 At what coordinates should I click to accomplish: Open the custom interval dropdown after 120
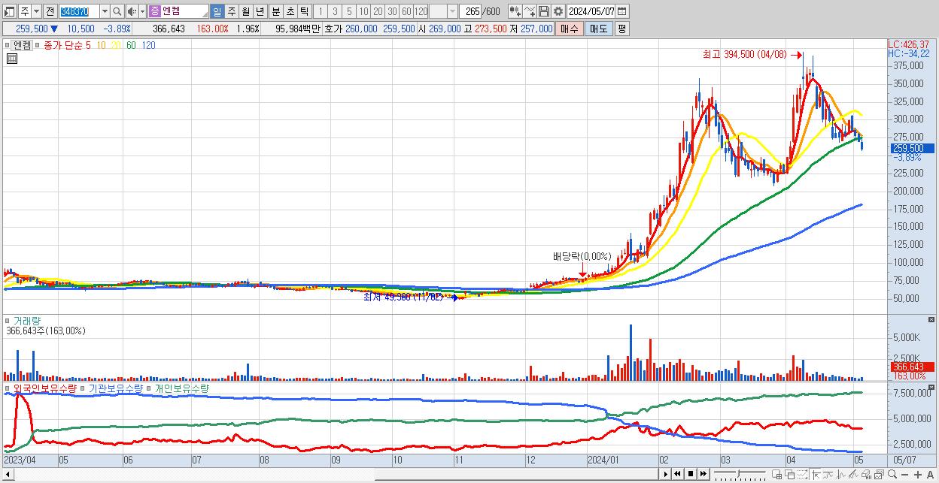(452, 11)
